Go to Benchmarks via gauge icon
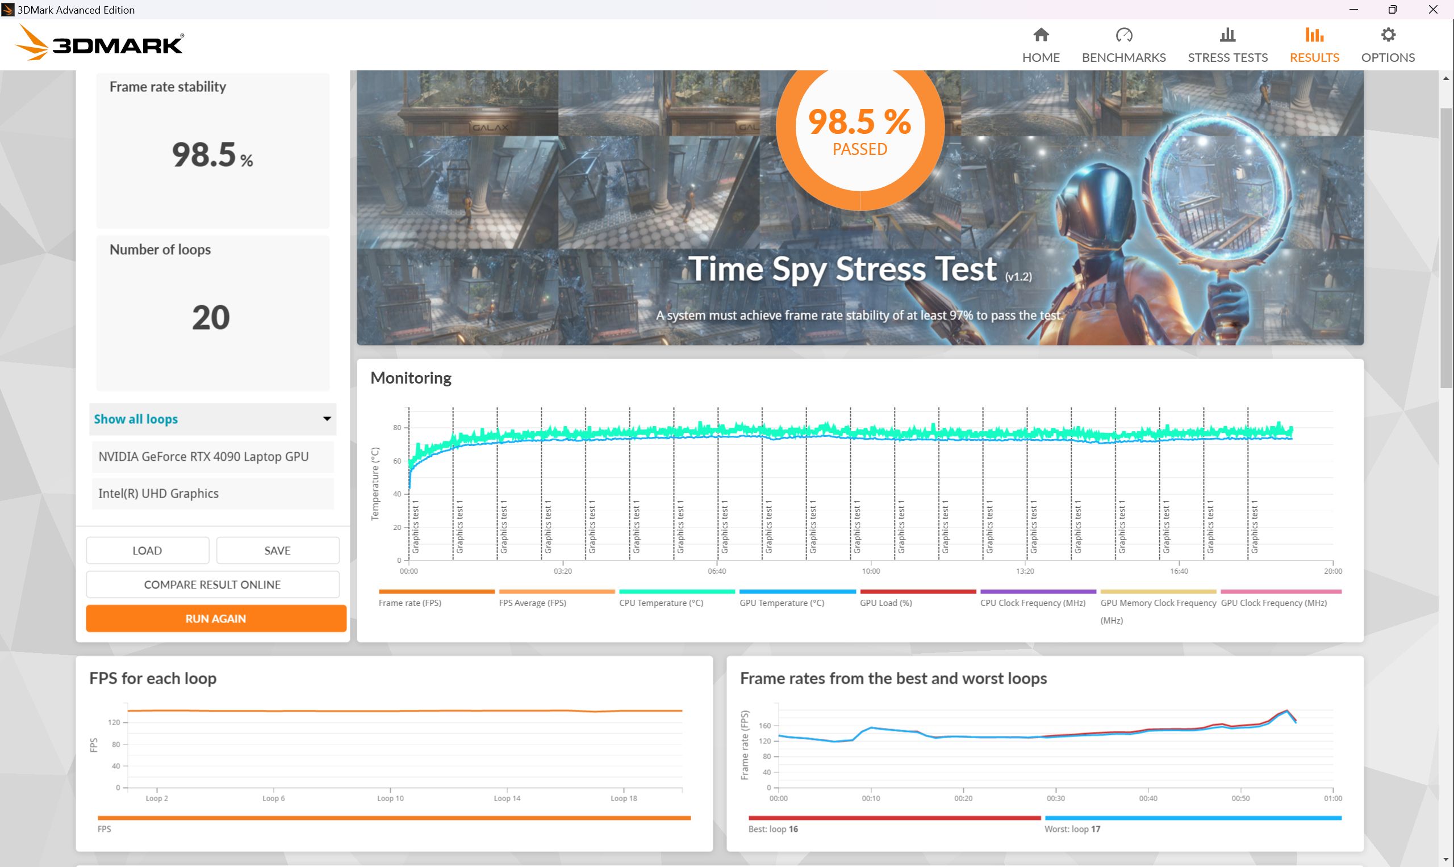The height and width of the screenshot is (867, 1454). pyautogui.click(x=1123, y=35)
